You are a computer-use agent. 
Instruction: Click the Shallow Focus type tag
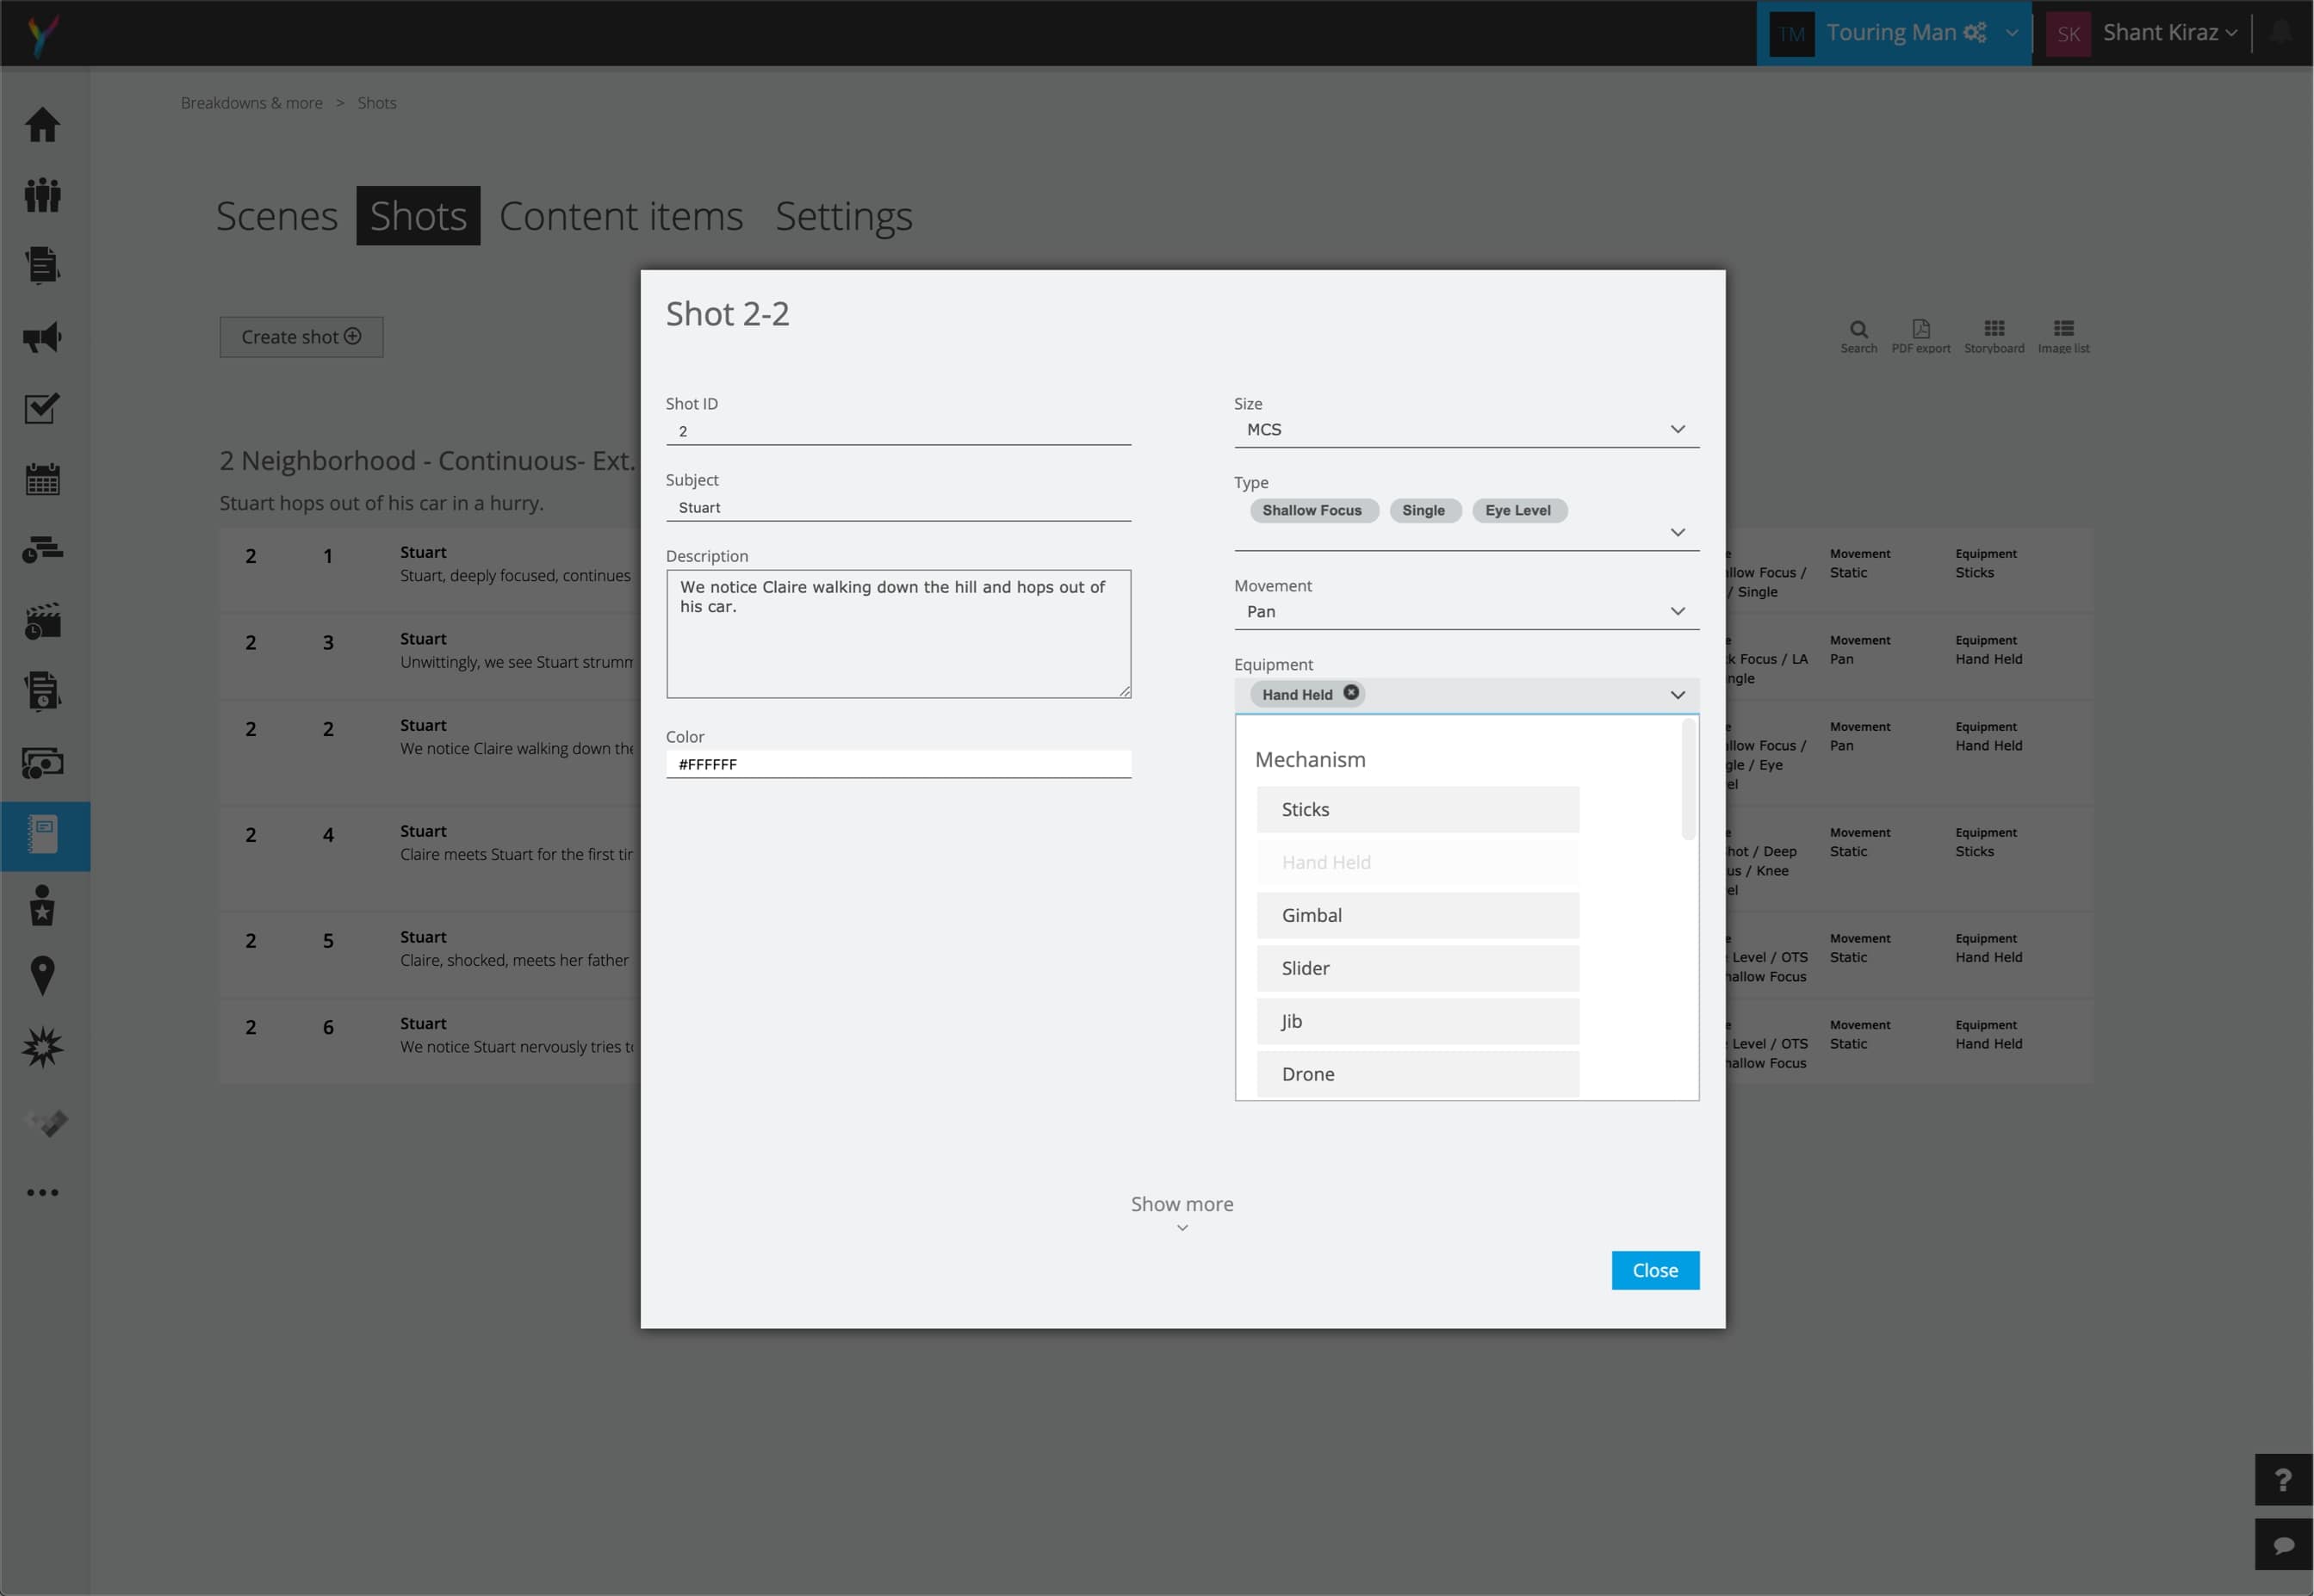tap(1313, 510)
